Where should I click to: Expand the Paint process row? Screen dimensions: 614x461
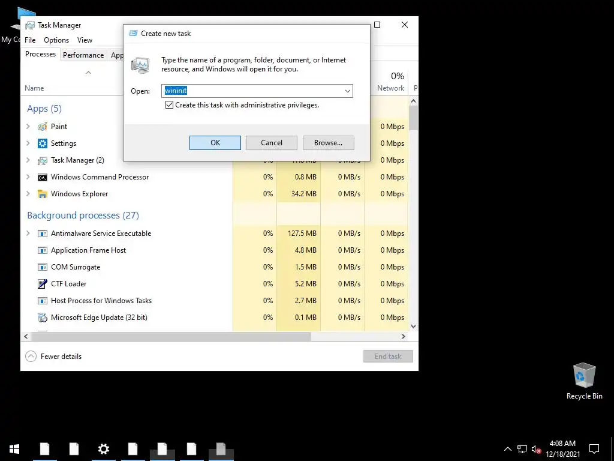(x=28, y=126)
